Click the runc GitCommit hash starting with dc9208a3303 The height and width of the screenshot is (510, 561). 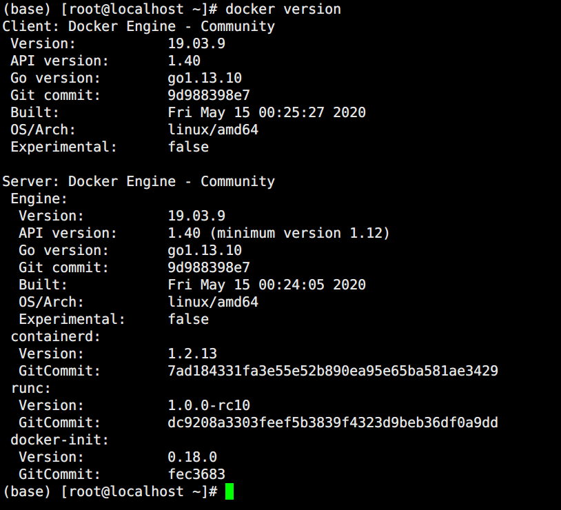[333, 422]
